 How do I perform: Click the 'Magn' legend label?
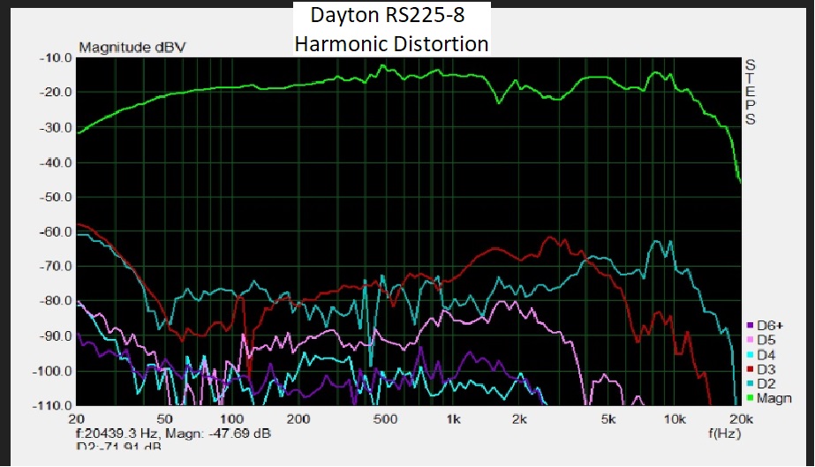point(773,398)
